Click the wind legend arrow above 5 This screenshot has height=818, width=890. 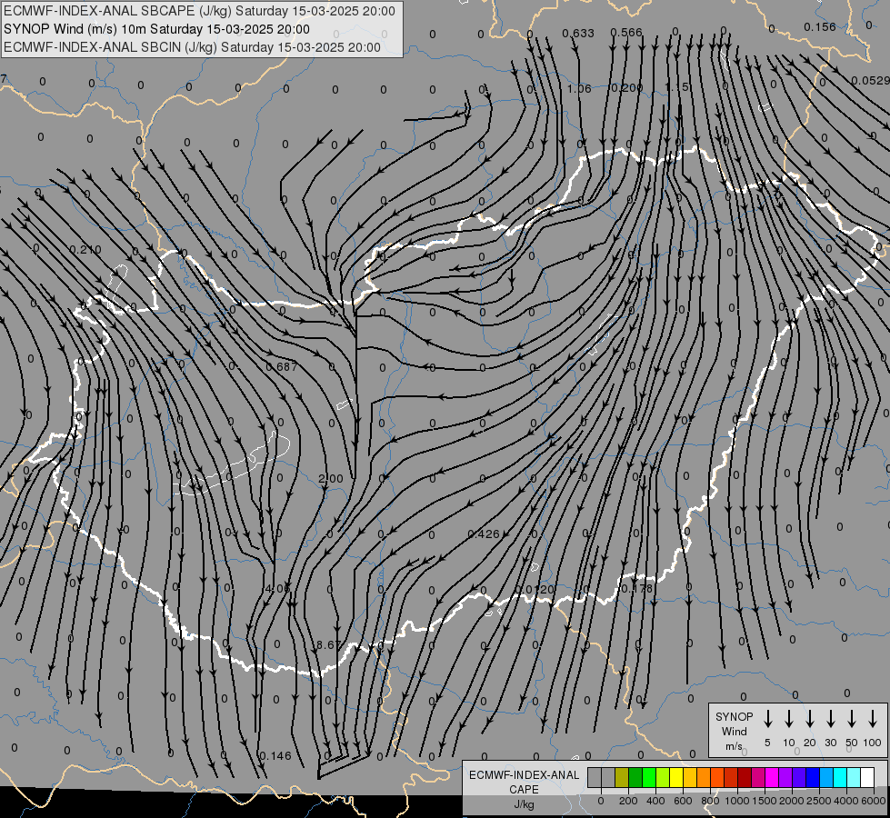(x=767, y=719)
